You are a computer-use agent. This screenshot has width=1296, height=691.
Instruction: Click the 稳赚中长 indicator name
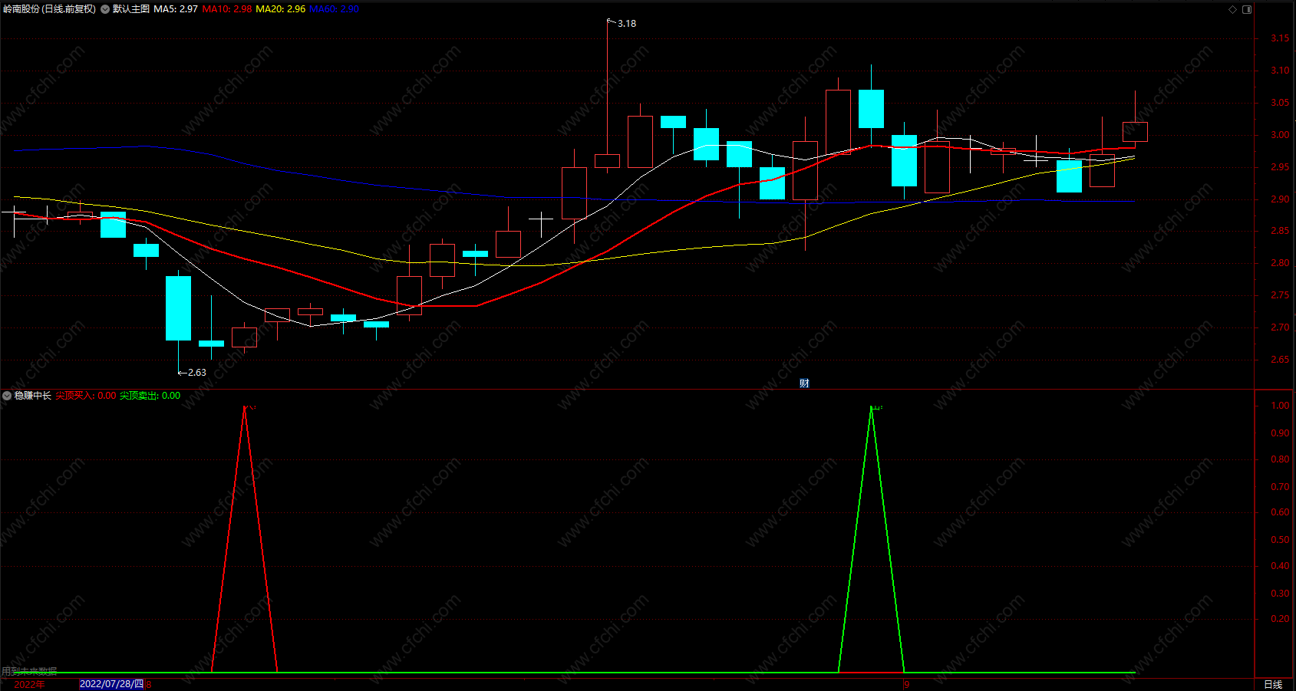[x=33, y=396]
